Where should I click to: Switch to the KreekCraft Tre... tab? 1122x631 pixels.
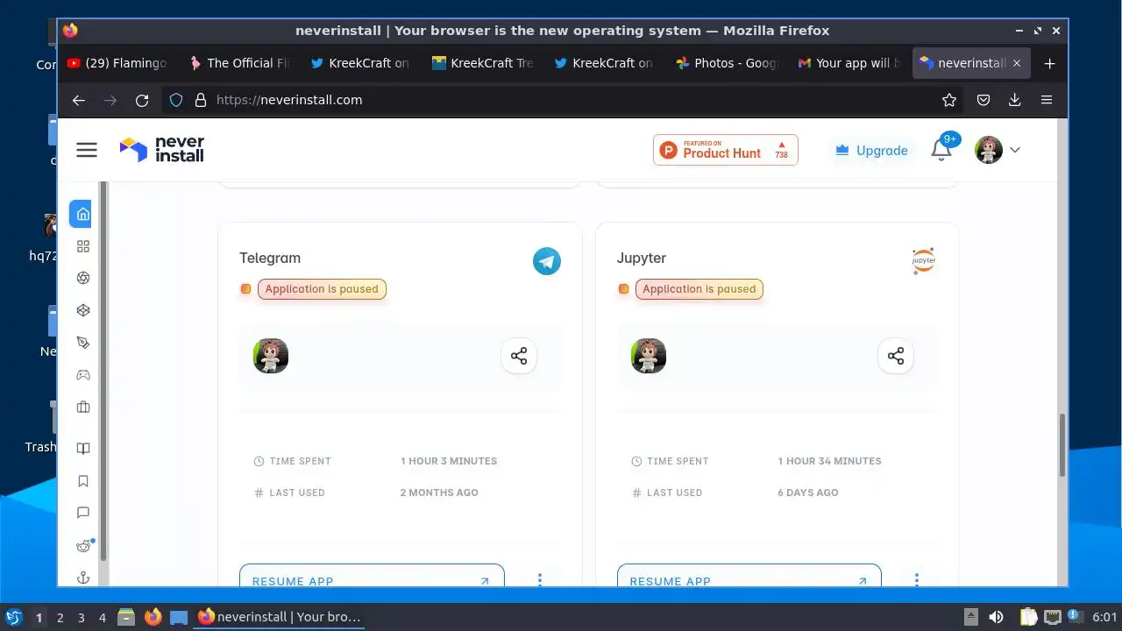tap(482, 63)
